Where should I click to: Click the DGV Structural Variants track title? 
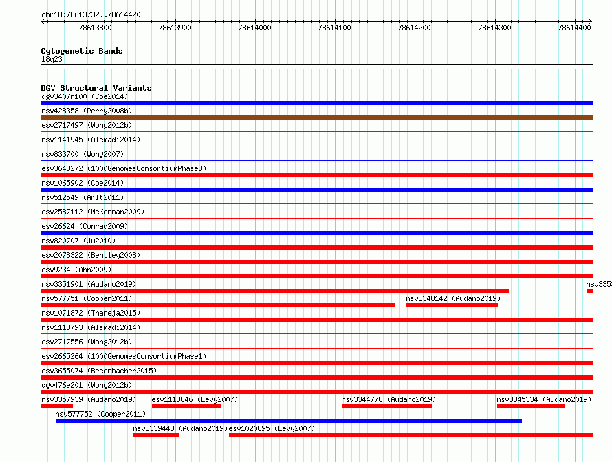click(96, 88)
